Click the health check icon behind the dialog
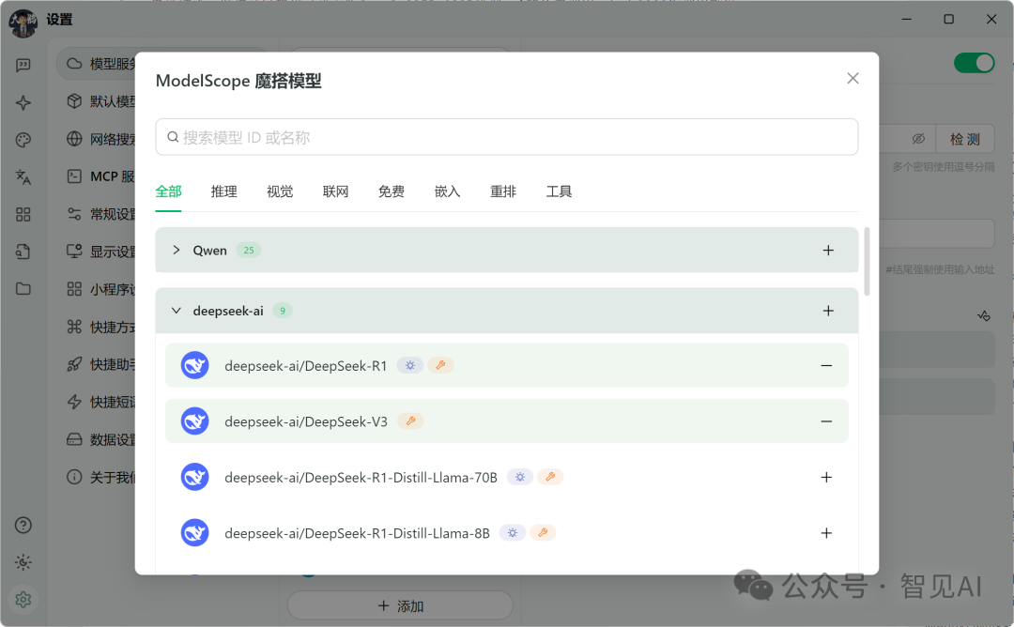Screen dimensions: 1014x627 click(x=984, y=315)
